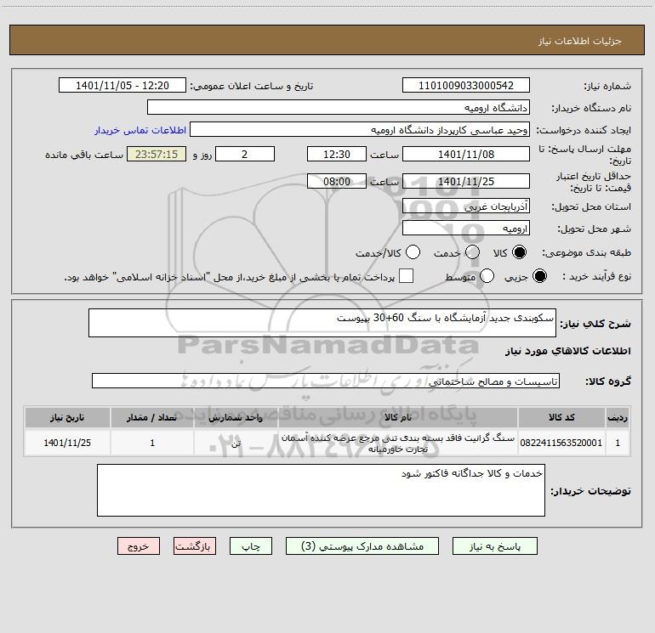
Task: Click the توضیحات خریدار notes box
Action: 321,490
